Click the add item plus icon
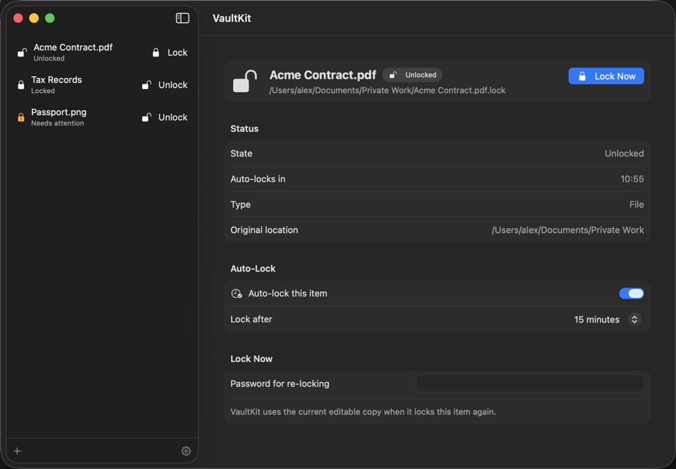 tap(17, 451)
